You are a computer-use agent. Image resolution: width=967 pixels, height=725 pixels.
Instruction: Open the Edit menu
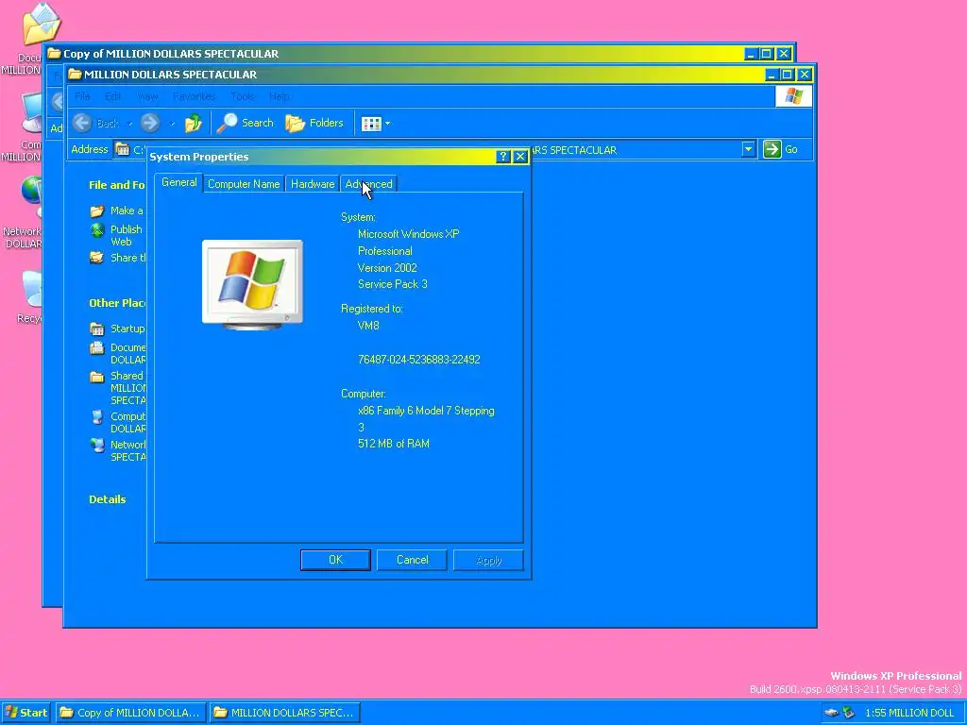pos(113,96)
